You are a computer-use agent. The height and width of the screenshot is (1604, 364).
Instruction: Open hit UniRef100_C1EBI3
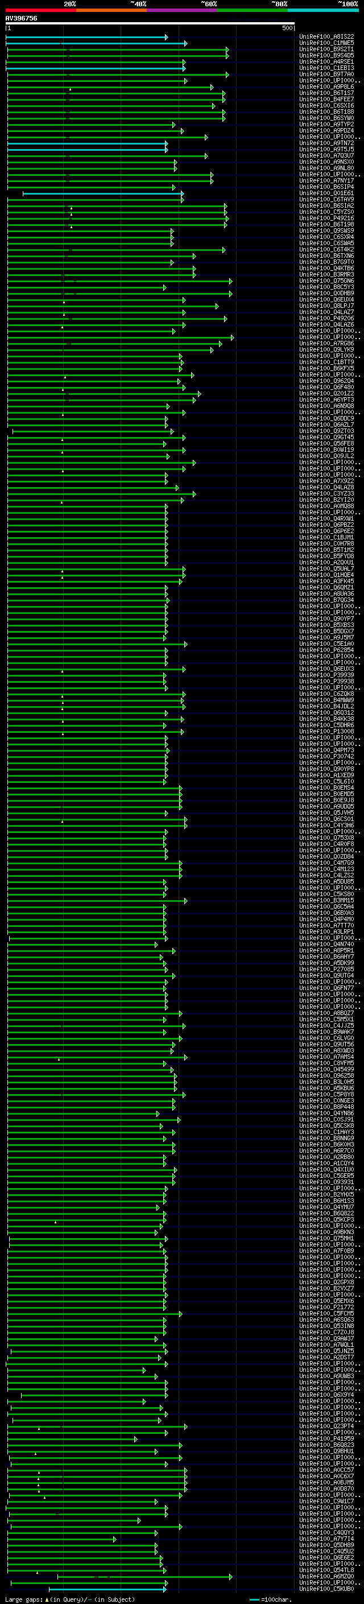tap(326, 68)
